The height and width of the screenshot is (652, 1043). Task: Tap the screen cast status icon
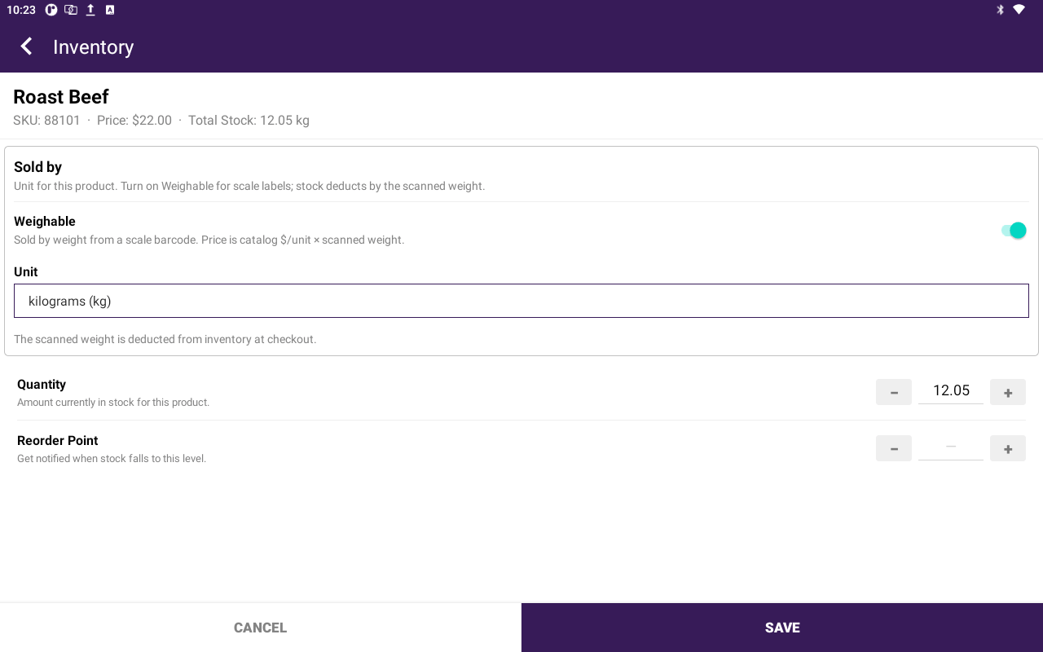pos(71,10)
